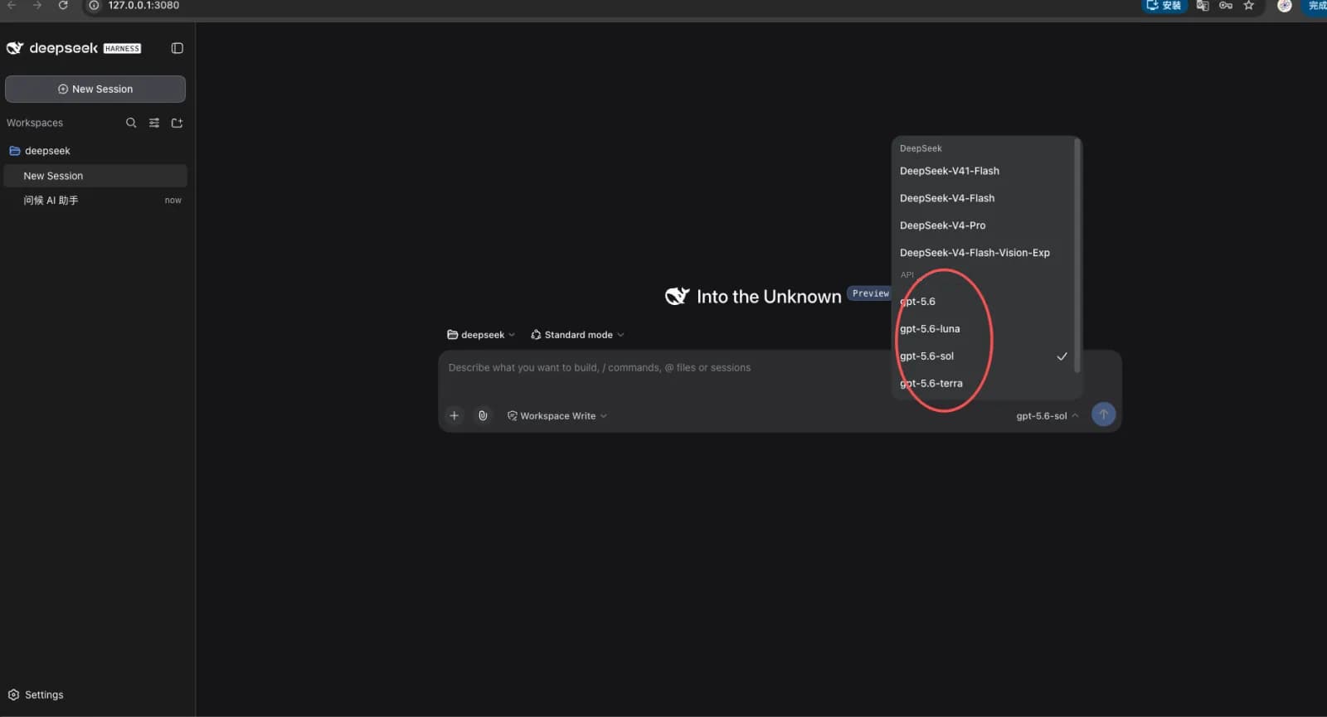This screenshot has height=717, width=1327.
Task: Collapse the sidebar panel icon
Action: 177,48
